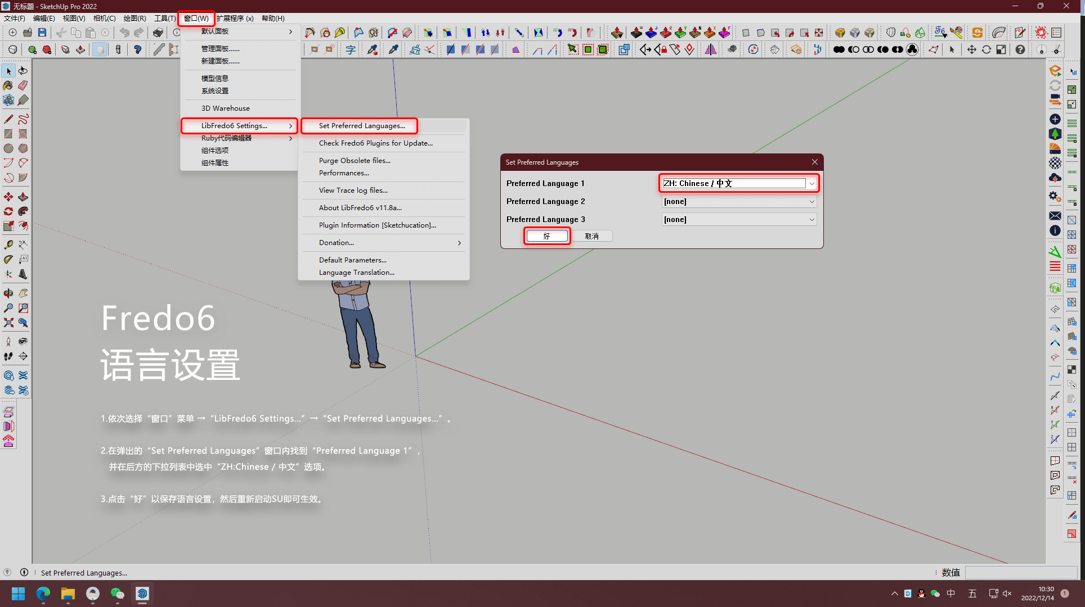Image resolution: width=1085 pixels, height=607 pixels.
Task: Select the Text label tool
Action: (23, 260)
